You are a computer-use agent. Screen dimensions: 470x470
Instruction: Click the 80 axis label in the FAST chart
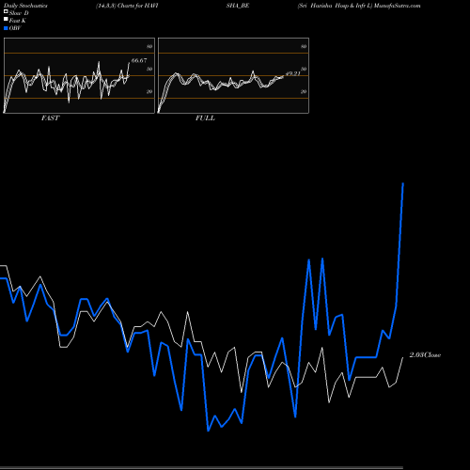pyautogui.click(x=149, y=46)
